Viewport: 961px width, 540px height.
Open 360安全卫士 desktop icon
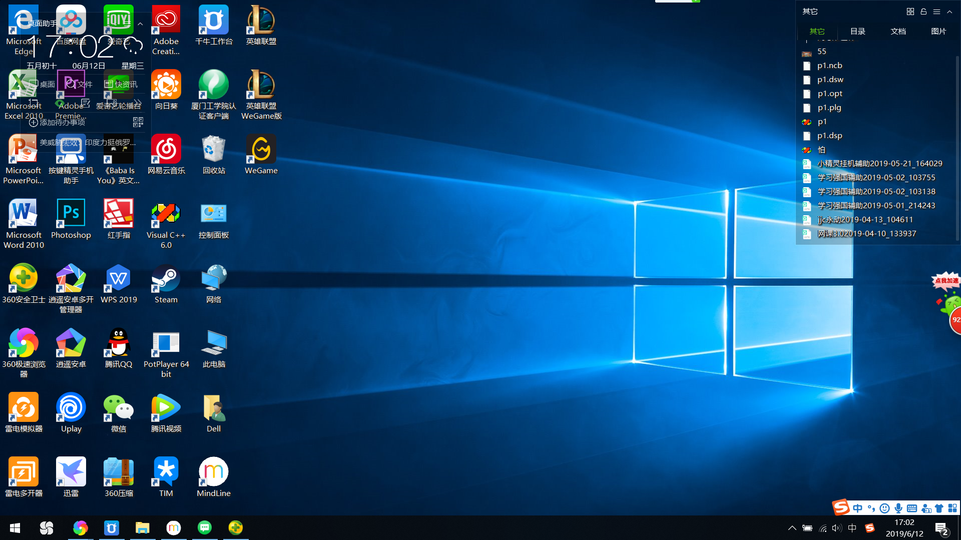[x=24, y=284]
